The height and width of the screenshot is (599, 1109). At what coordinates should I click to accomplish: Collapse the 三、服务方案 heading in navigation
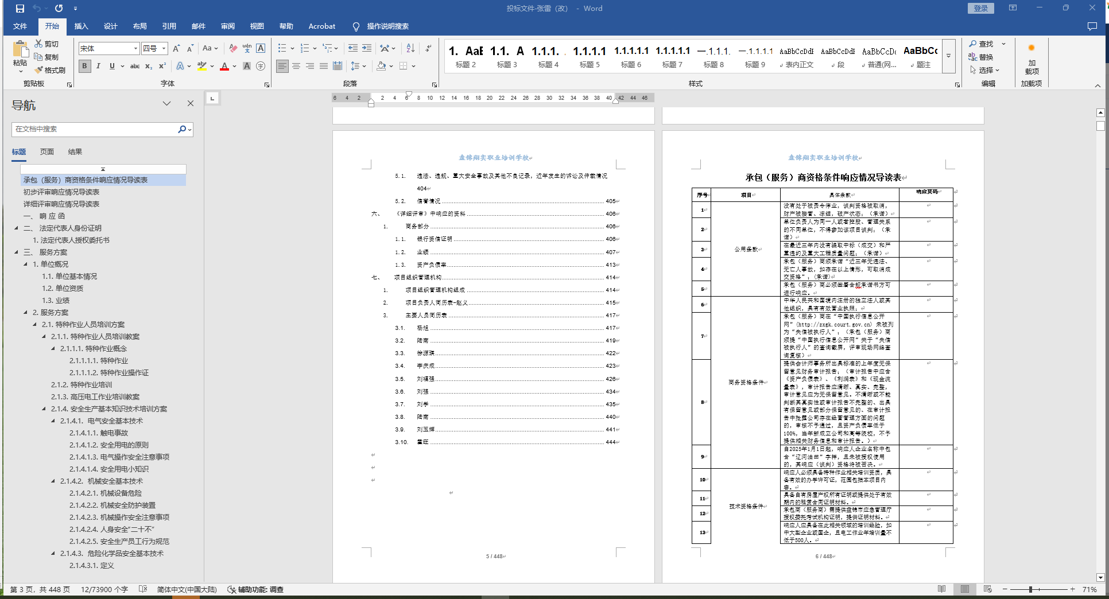(16, 252)
